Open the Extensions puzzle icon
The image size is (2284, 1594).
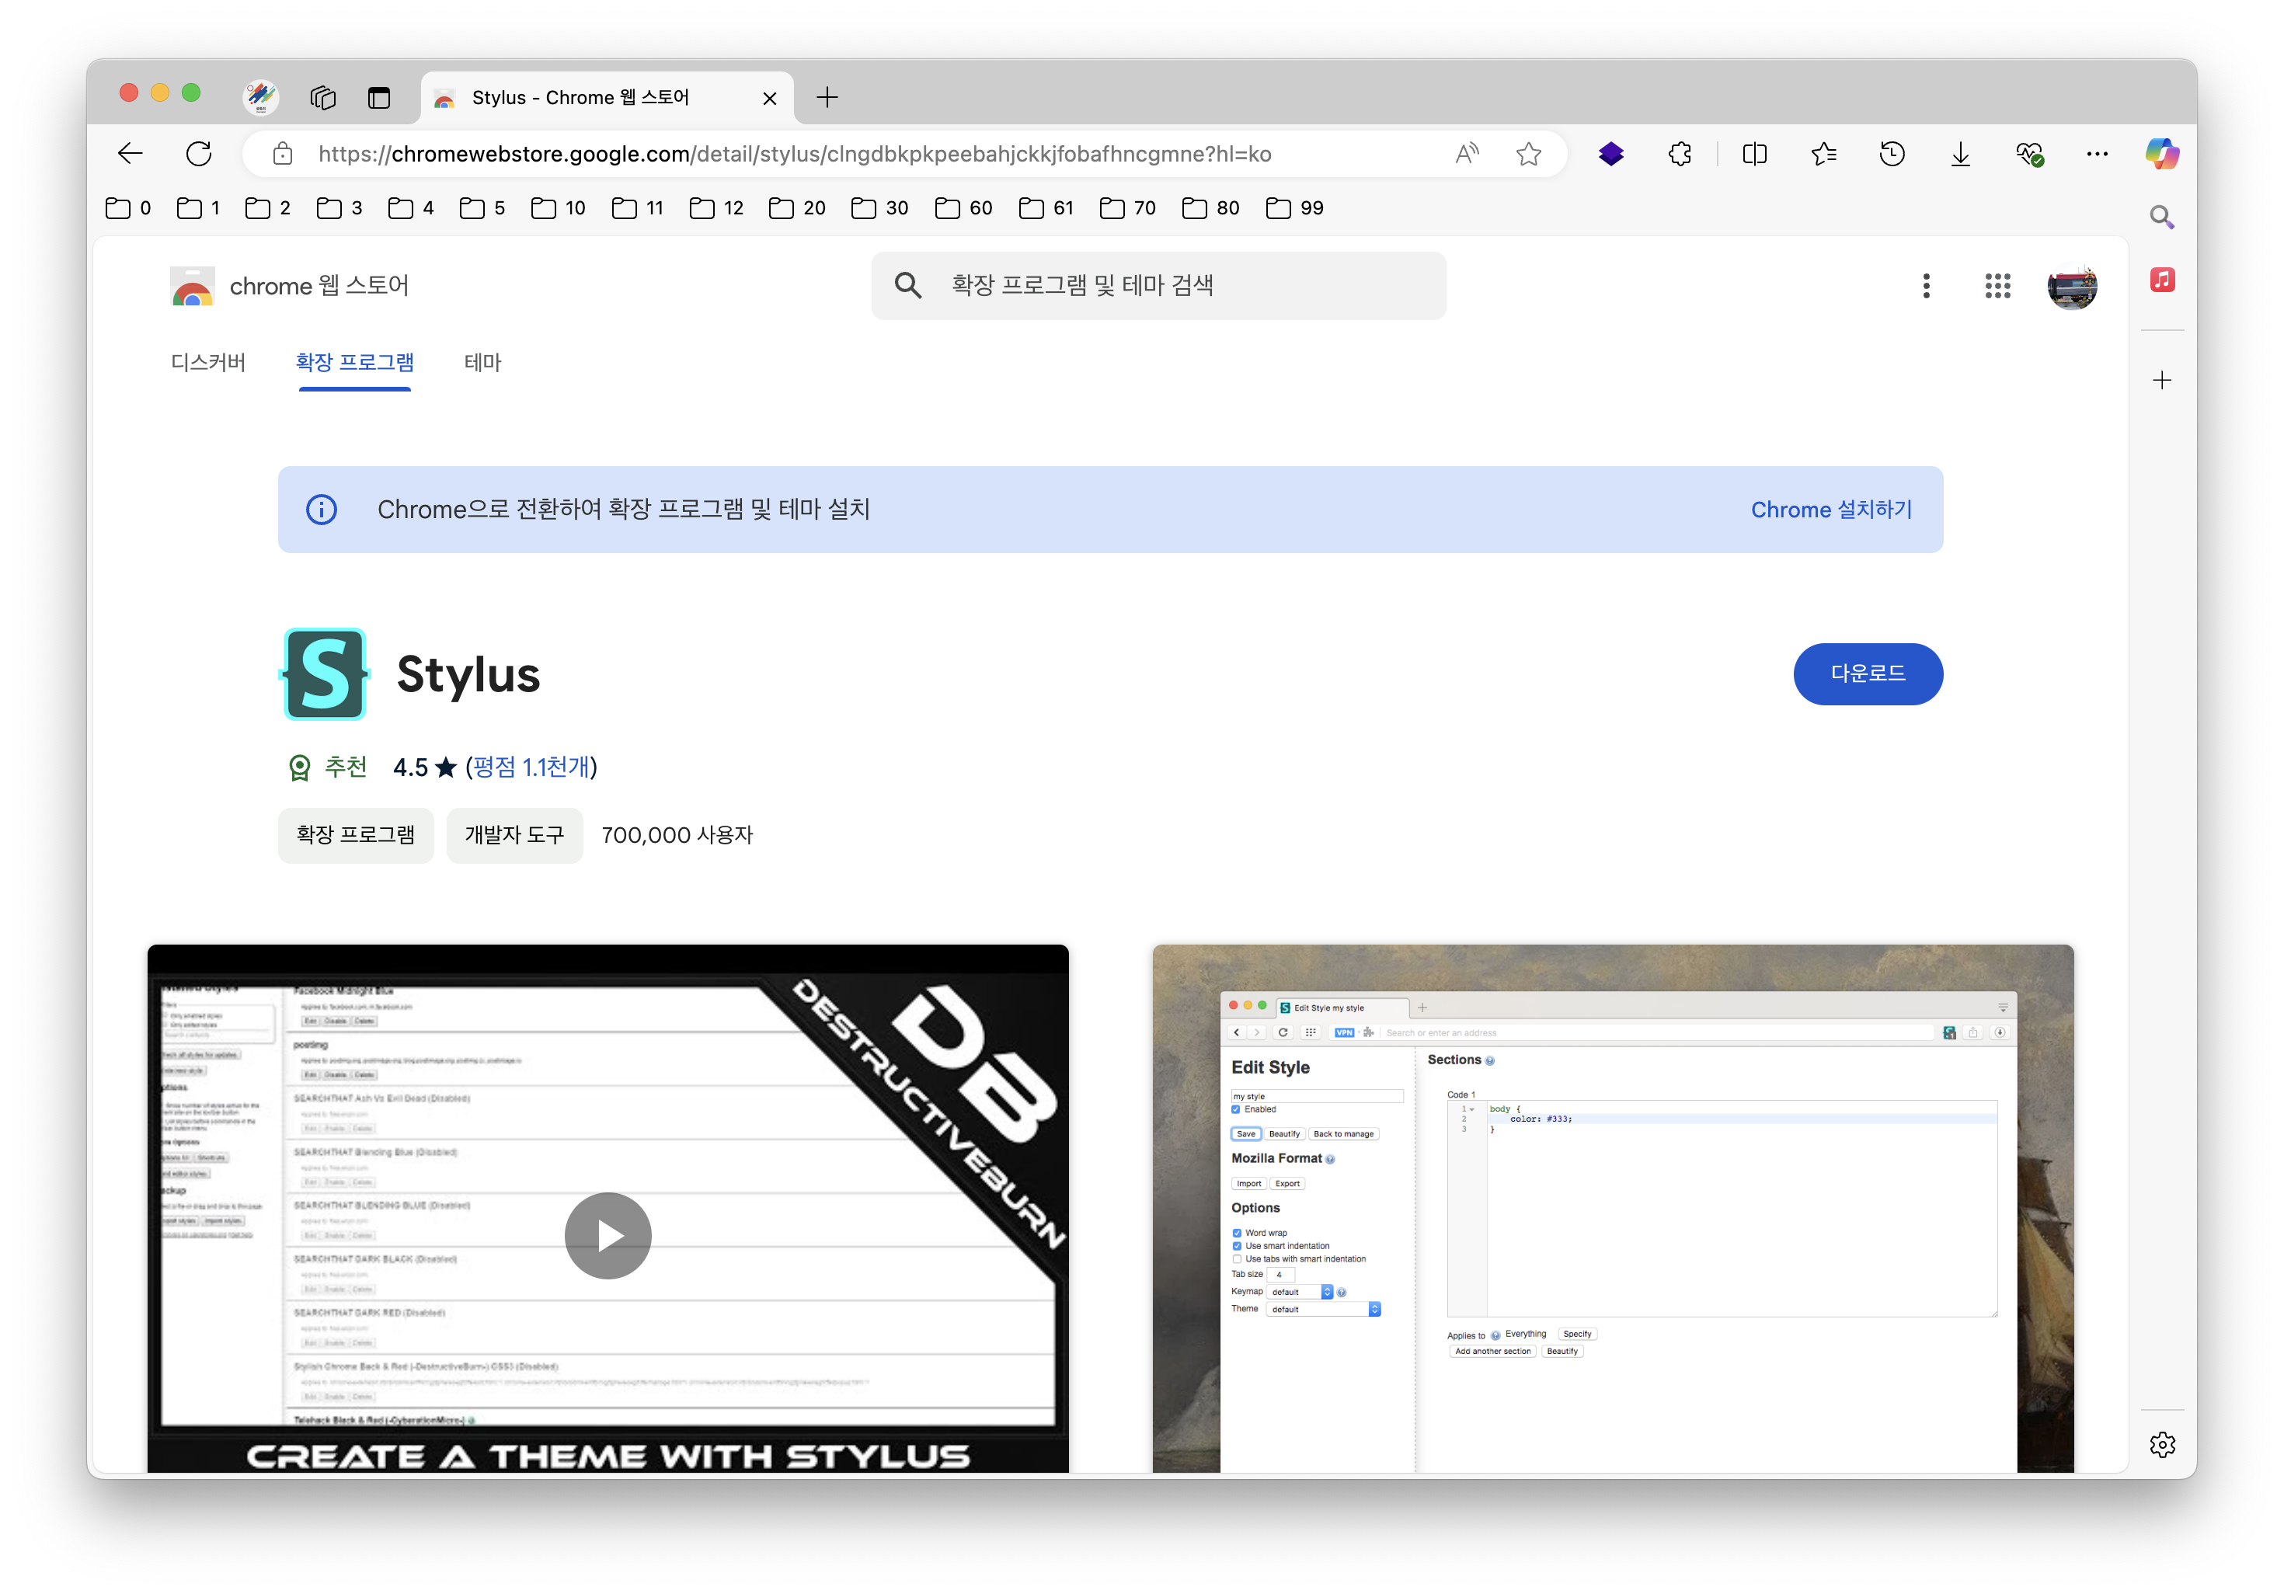pos(1680,154)
